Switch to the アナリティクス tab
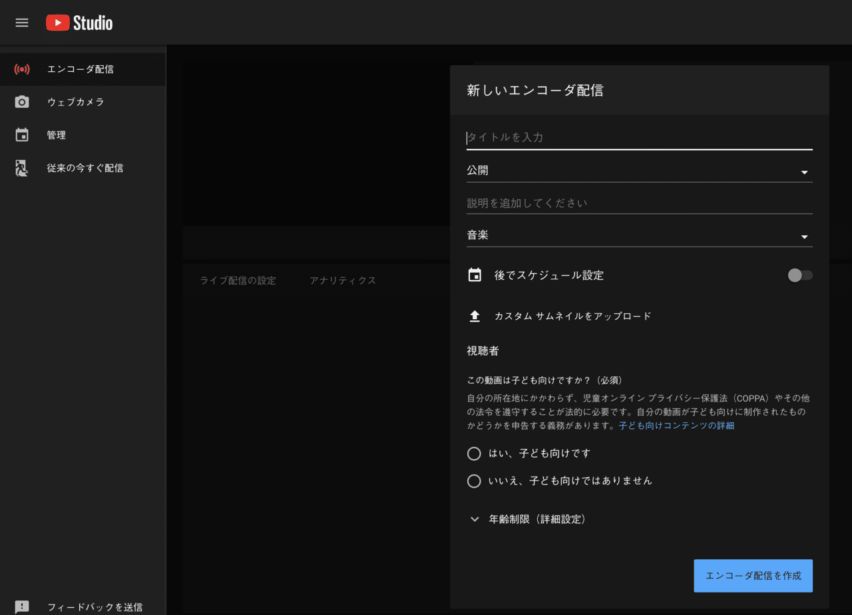The height and width of the screenshot is (615, 852). (342, 280)
